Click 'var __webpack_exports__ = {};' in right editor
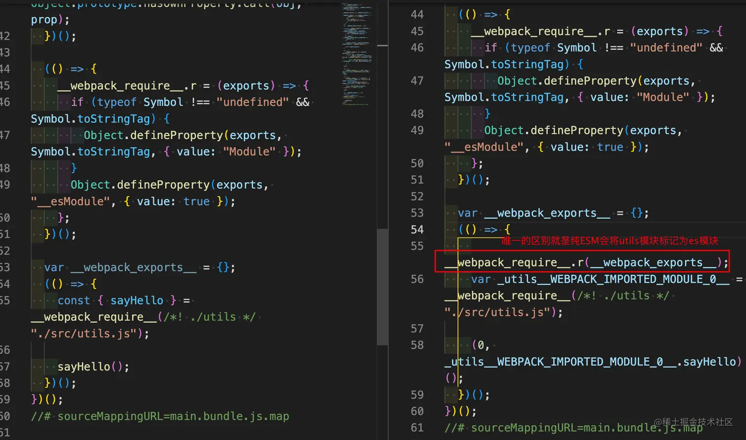The image size is (746, 440). 553,213
